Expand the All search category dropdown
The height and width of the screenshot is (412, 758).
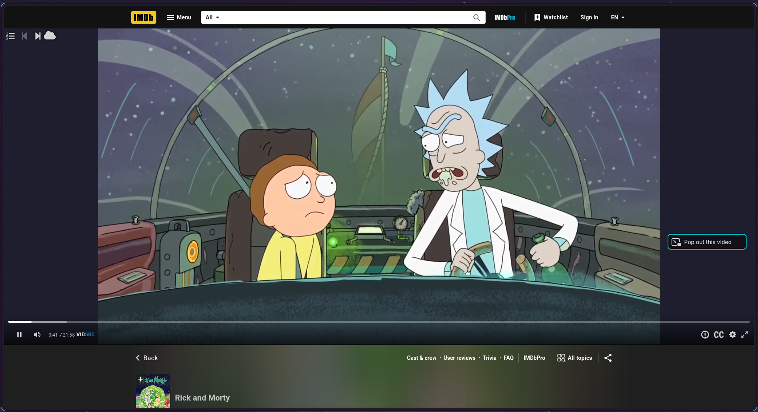point(212,17)
